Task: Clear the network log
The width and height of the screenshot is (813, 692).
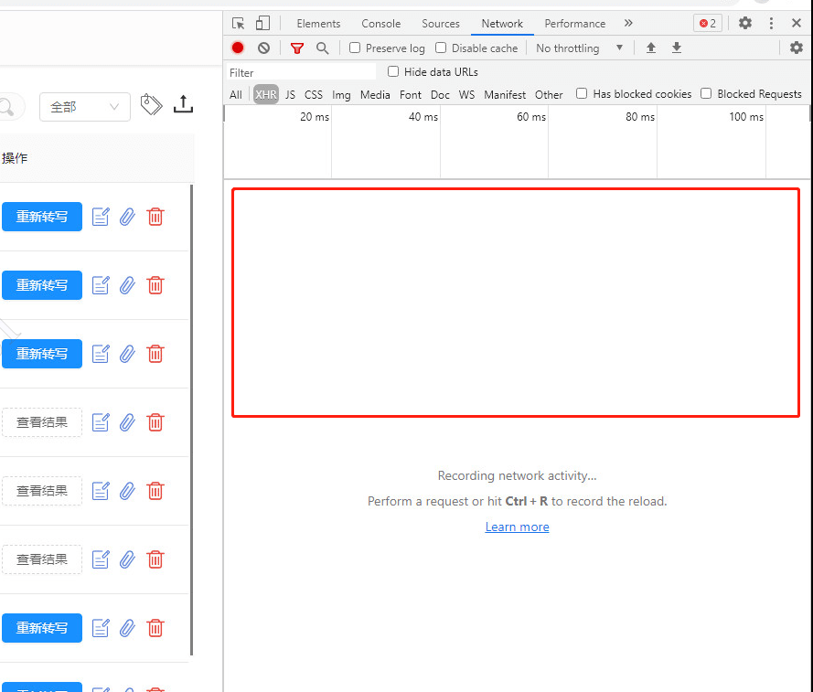Action: pos(263,48)
